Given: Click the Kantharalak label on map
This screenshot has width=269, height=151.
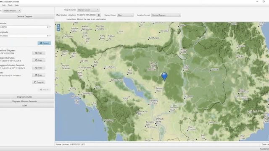Looking at the screenshot, I should (154, 38).
